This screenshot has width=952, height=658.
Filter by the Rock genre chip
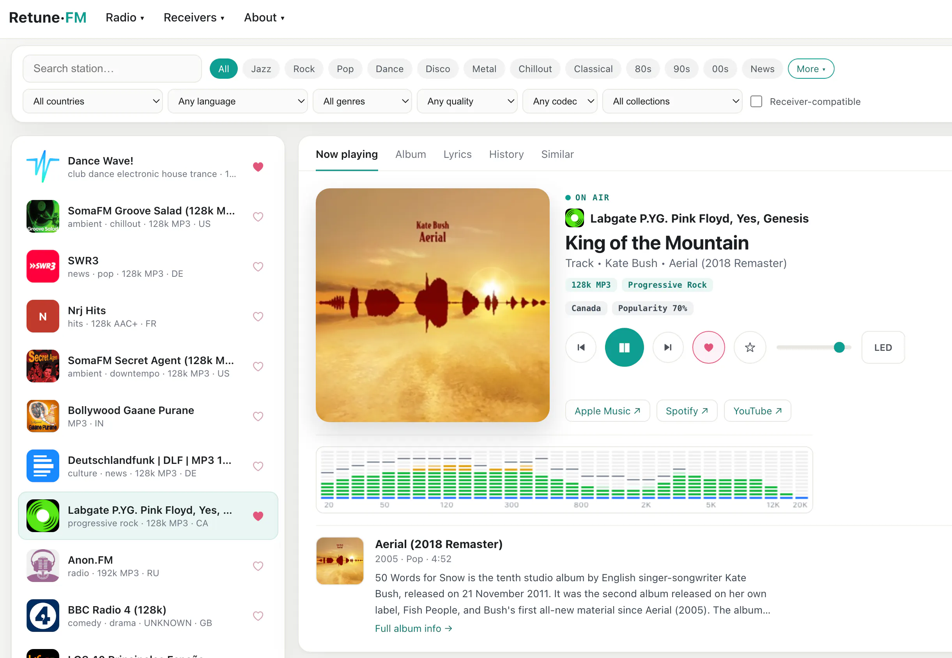point(304,69)
